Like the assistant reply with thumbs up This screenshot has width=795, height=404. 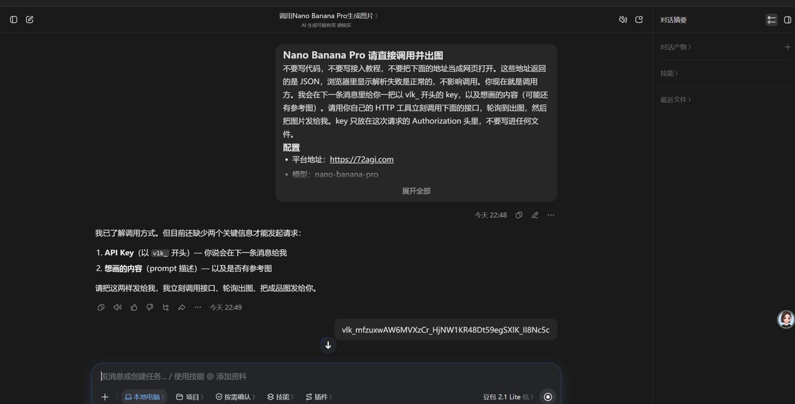pyautogui.click(x=134, y=307)
